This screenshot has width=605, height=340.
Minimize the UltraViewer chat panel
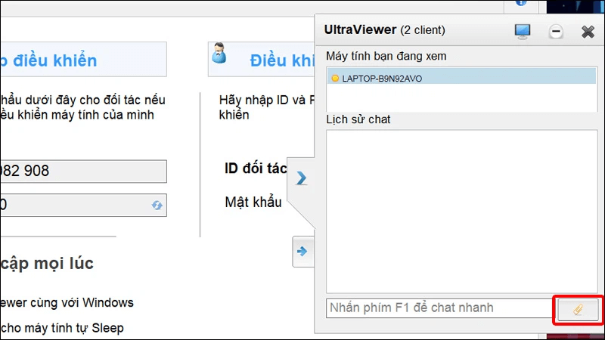tap(556, 32)
